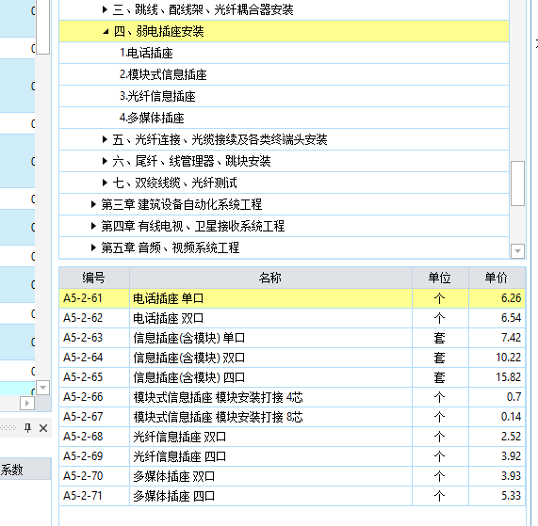Click price cell 5.33
This screenshot has width=538, height=526.
coord(497,496)
